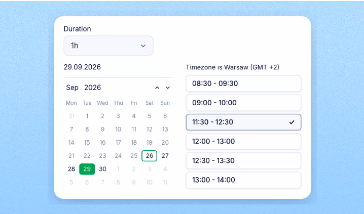Click the 29.09.2026 date field
This screenshot has width=364, height=214.
[x=82, y=67]
